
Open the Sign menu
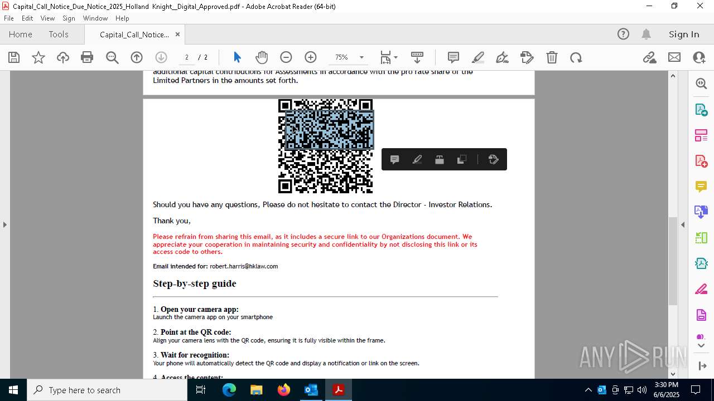(69, 18)
